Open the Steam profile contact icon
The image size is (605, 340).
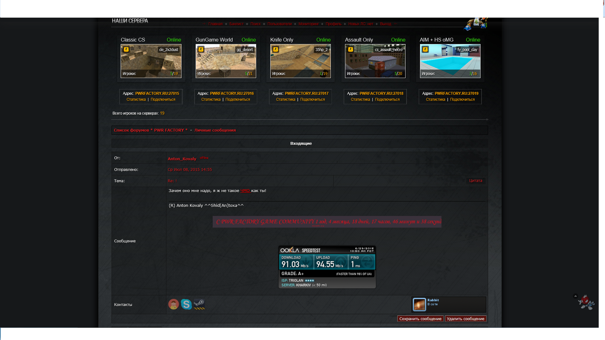coord(199,304)
